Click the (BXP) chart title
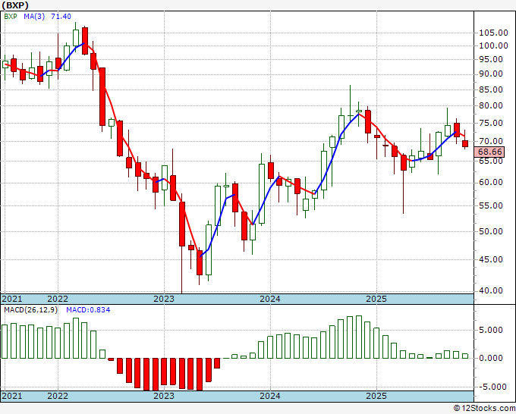 point(15,5)
